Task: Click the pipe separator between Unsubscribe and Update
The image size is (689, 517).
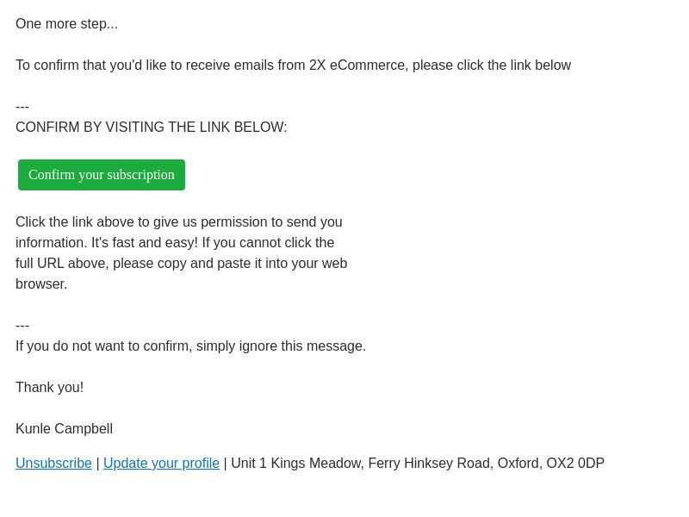Action: tap(97, 463)
